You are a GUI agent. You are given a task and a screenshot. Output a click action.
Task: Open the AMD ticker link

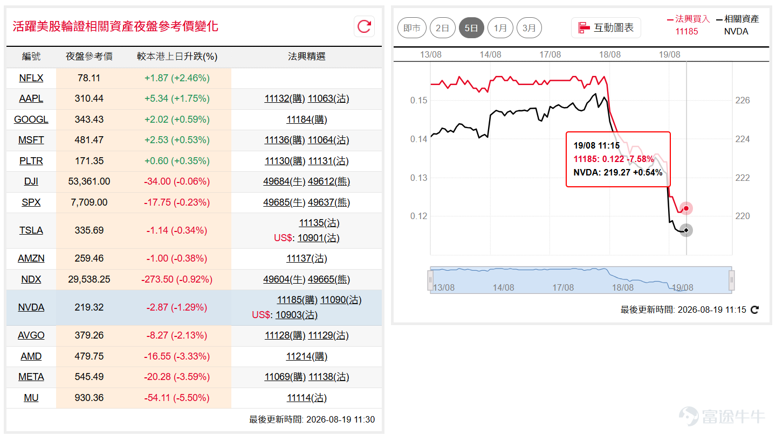coord(31,356)
